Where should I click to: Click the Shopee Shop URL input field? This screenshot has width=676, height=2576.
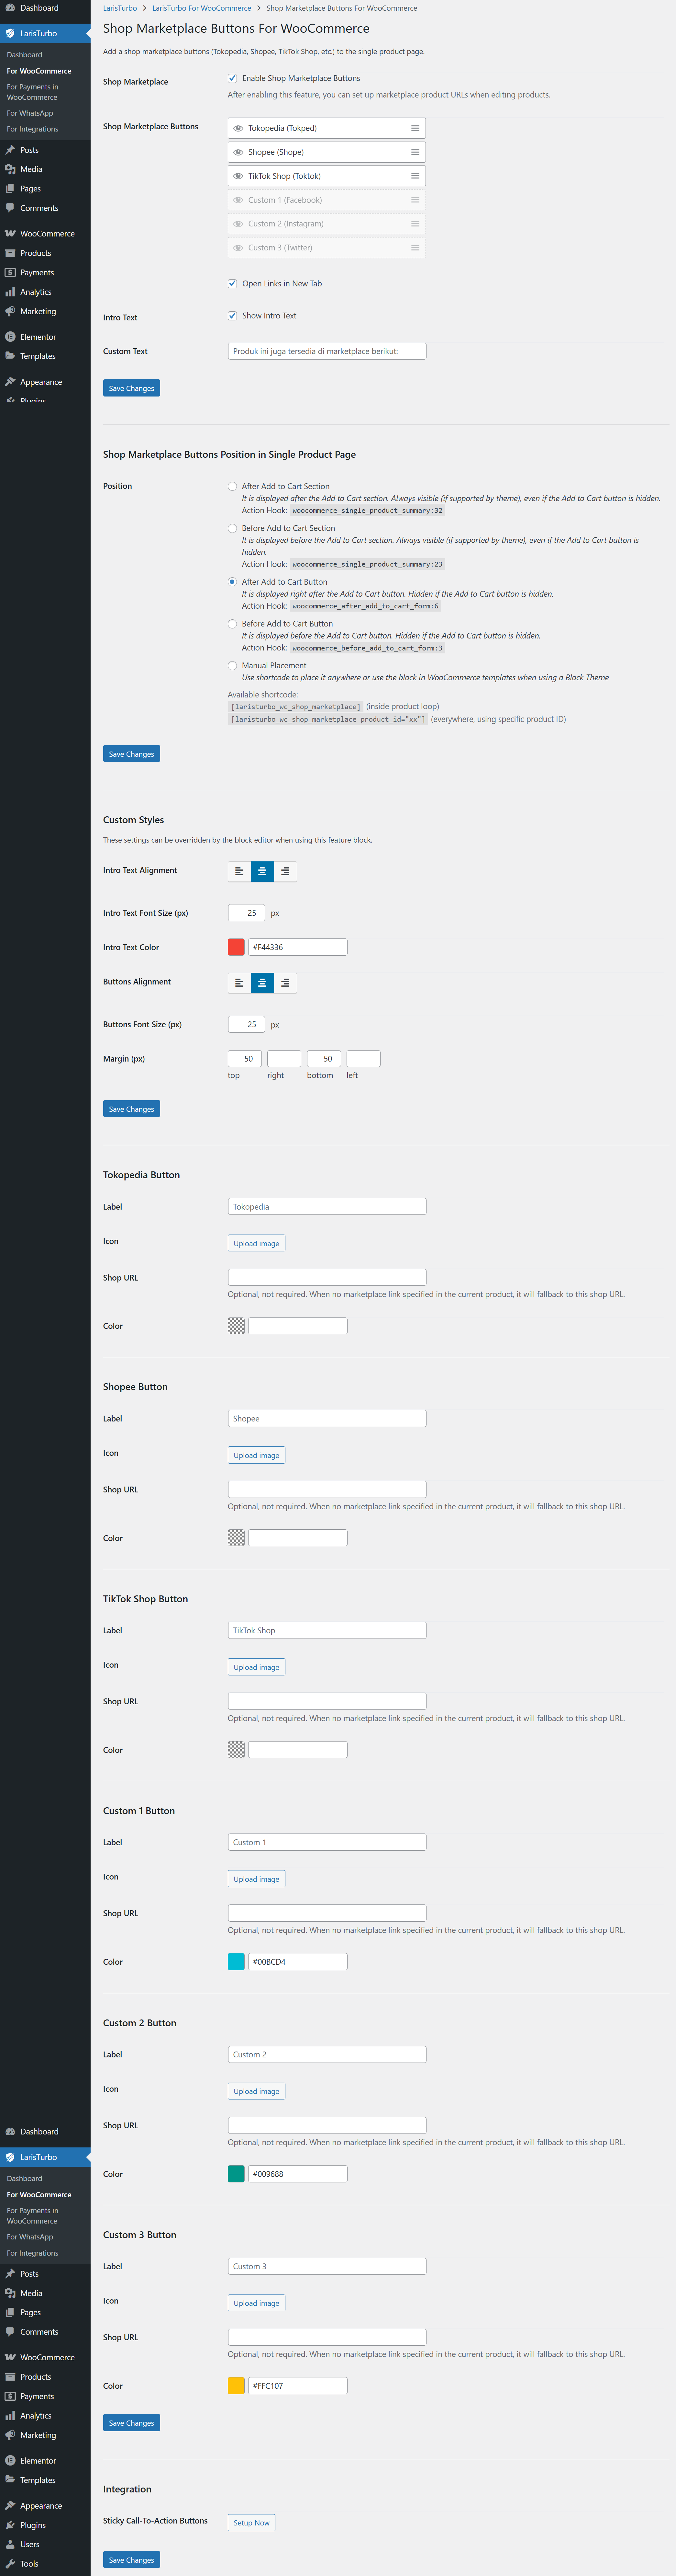tap(327, 1489)
